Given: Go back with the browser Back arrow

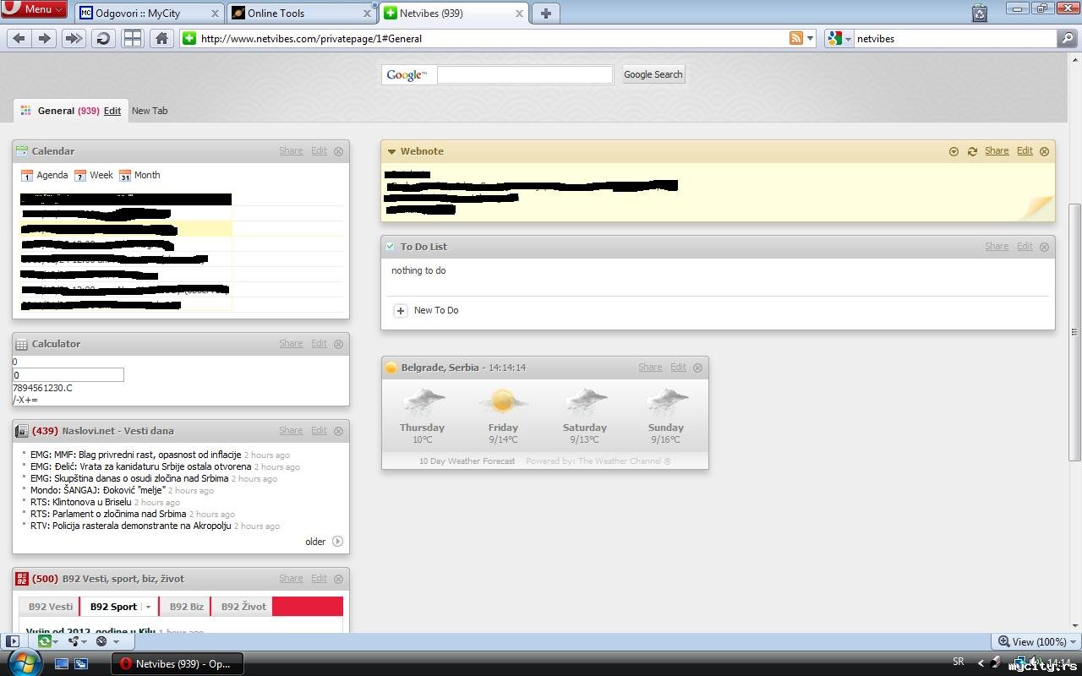Looking at the screenshot, I should click(x=19, y=38).
